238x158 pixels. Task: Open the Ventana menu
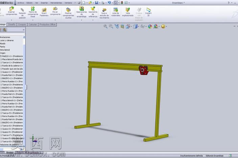[68, 3]
